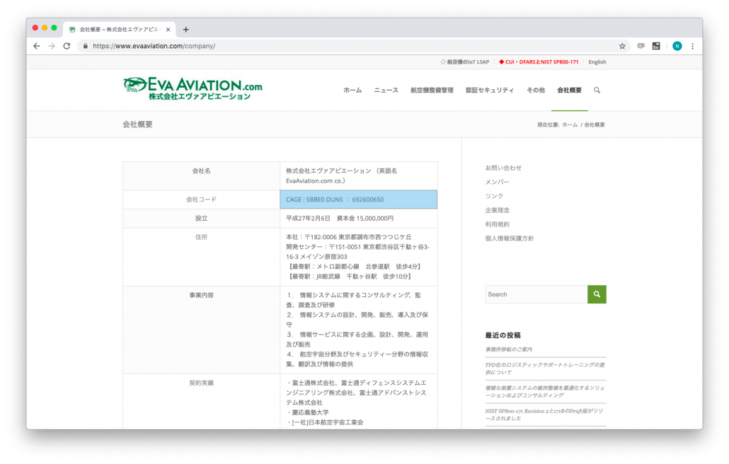Open the ホーム navigation menu item
The image size is (729, 464).
(352, 91)
